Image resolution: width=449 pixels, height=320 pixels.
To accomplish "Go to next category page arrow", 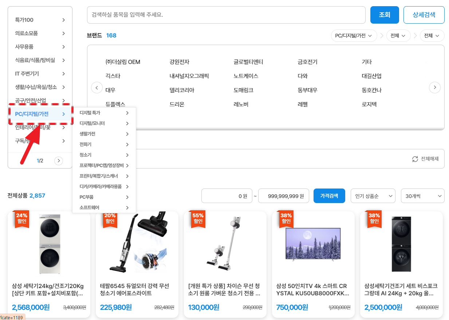I will [59, 161].
